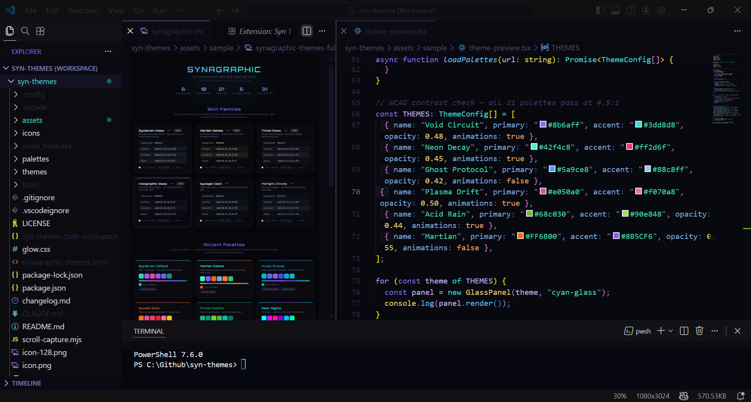Open More Actions for the left editor group
751x402 pixels.
click(322, 31)
